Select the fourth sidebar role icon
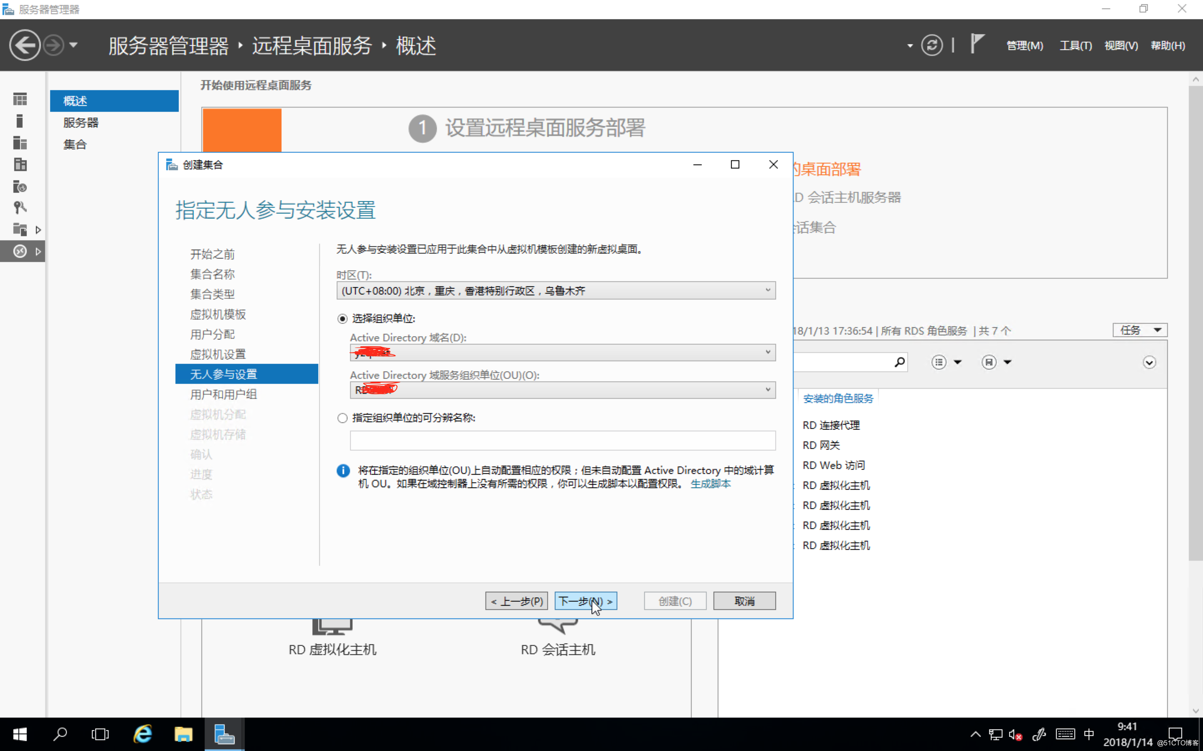The width and height of the screenshot is (1203, 751). [20, 165]
